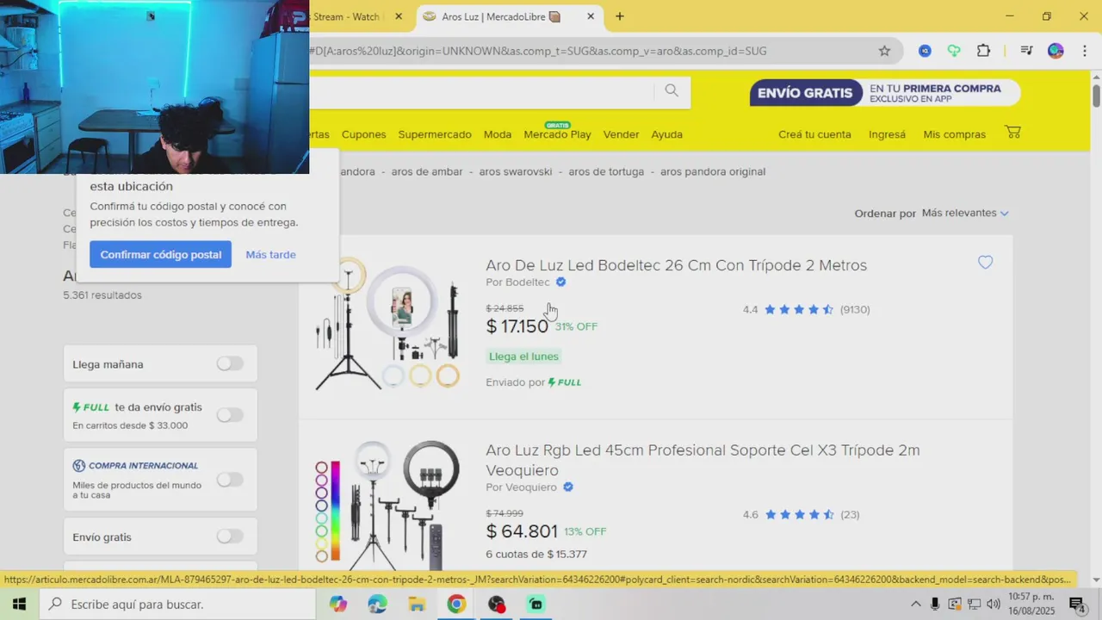The height and width of the screenshot is (620, 1102).
Task: Select related search aros de tortuga
Action: point(606,171)
